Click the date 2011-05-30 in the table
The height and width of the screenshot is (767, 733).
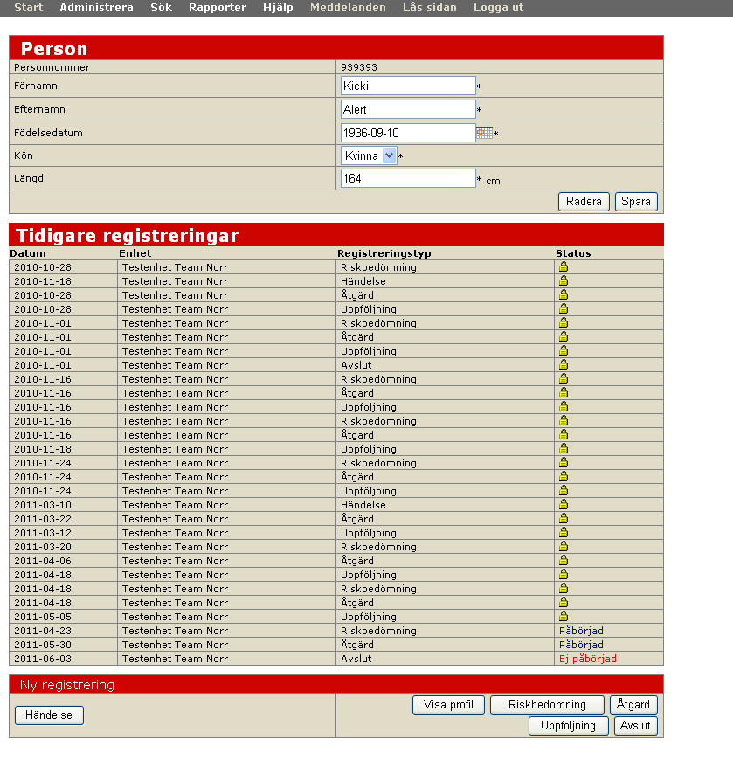coord(43,645)
